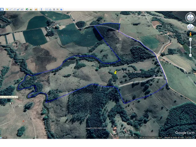This screenshot has height=147, width=196.
Task: Click Look joystick down arrow
Action: click(x=190, y=20)
